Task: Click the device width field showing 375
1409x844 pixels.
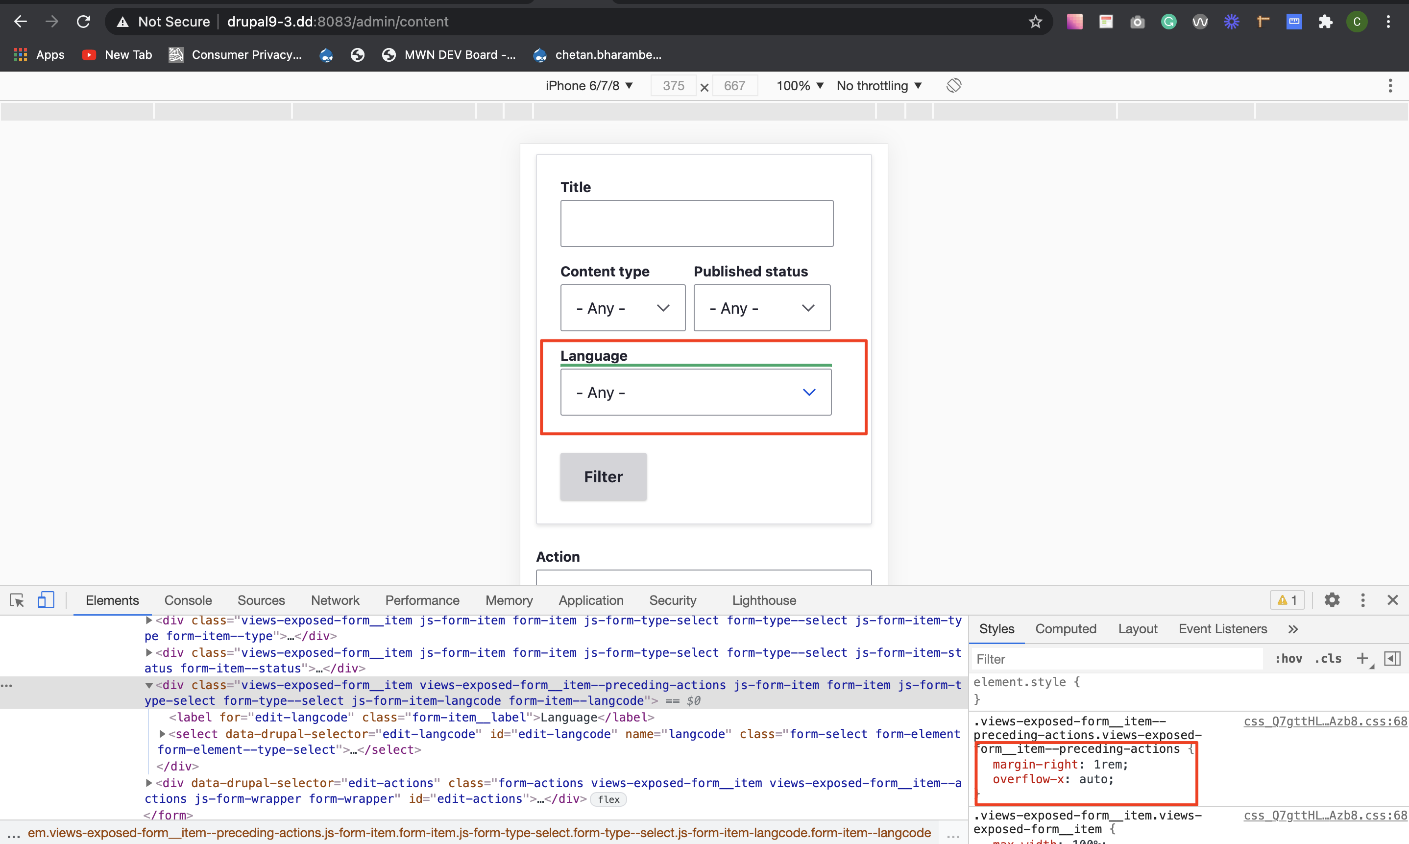Action: click(x=674, y=85)
